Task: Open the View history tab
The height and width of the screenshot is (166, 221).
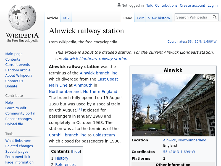Action: [x=159, y=18]
